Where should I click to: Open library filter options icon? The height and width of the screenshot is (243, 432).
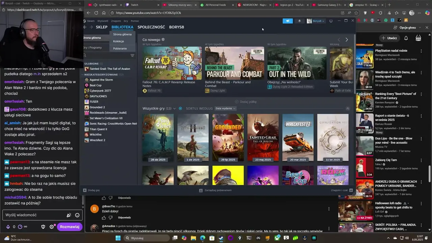(132, 55)
